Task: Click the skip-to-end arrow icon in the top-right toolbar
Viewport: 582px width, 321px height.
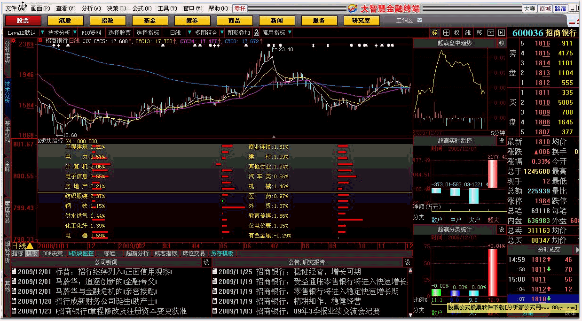Action: [502, 33]
